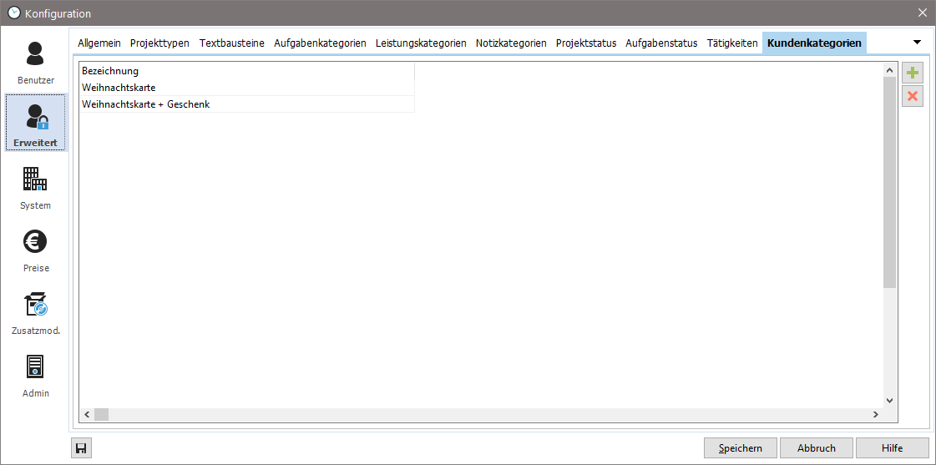Image resolution: width=936 pixels, height=465 pixels.
Task: Open the Admin section icon
Action: point(35,367)
